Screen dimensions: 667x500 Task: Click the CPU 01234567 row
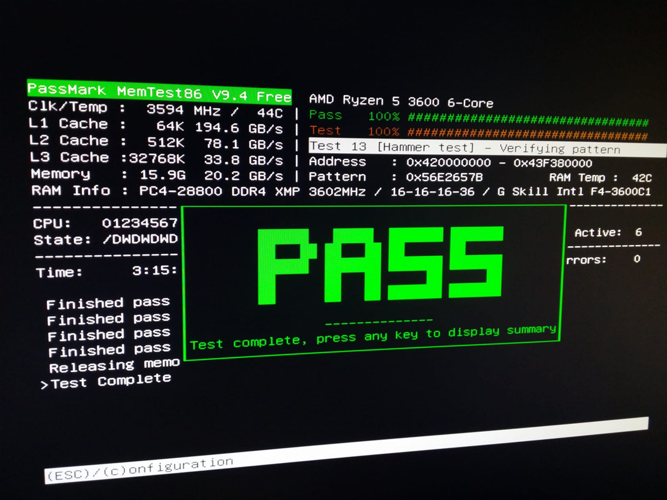point(106,223)
